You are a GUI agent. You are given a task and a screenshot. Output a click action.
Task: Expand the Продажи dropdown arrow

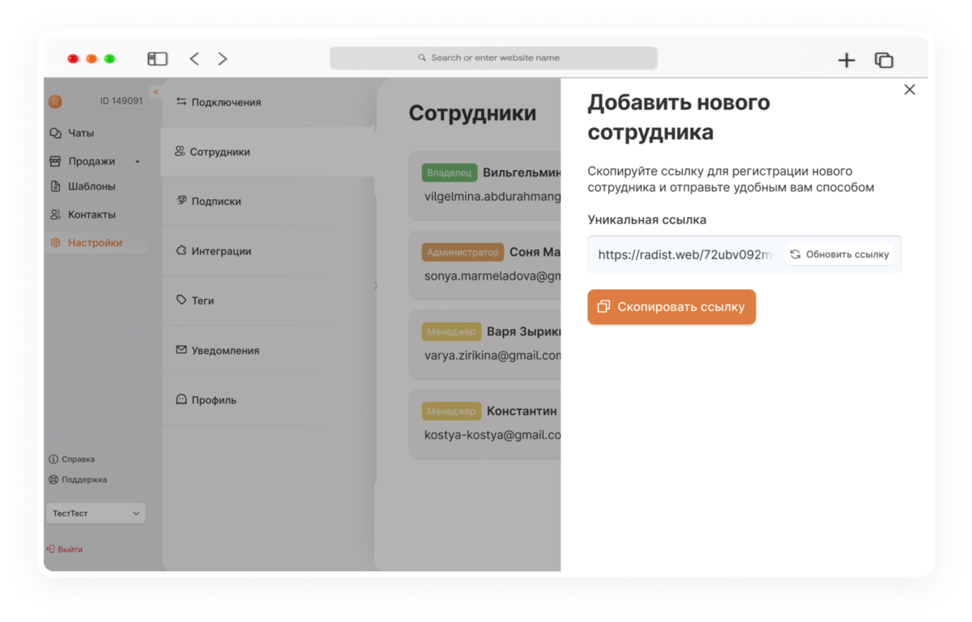point(137,162)
